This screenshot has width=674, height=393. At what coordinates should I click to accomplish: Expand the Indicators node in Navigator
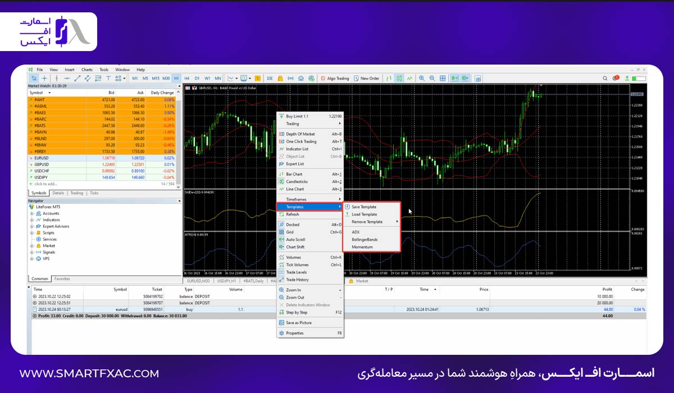pos(32,220)
